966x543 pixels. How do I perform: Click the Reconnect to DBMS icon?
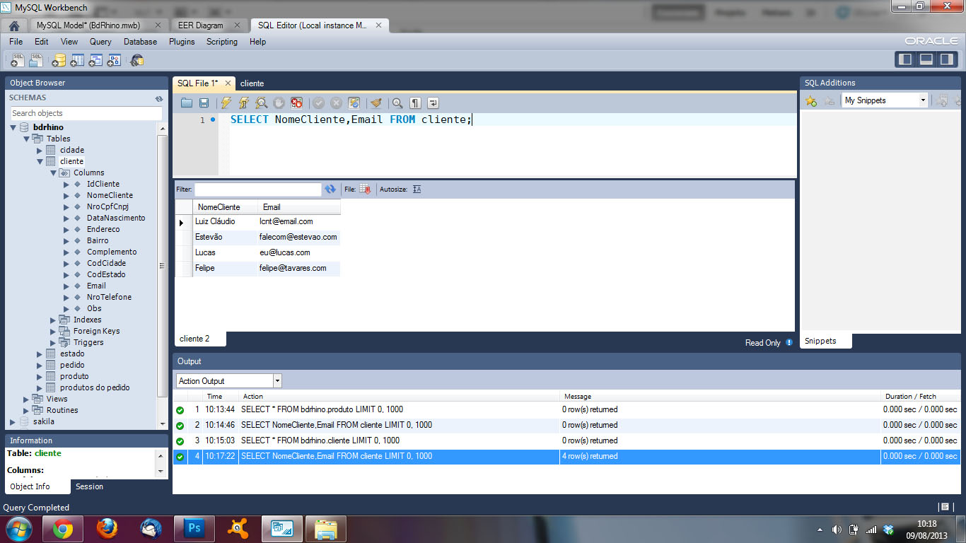point(137,61)
